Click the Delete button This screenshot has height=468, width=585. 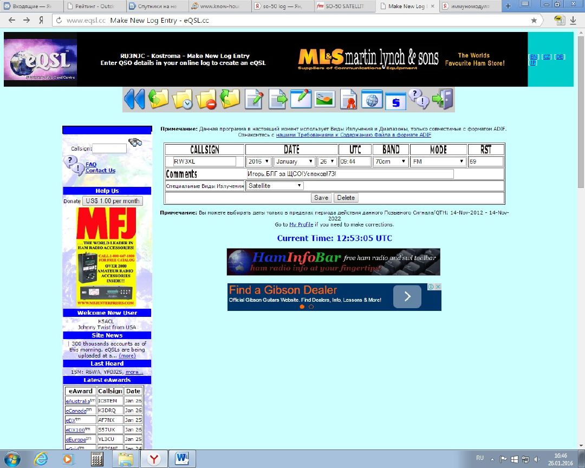point(346,197)
